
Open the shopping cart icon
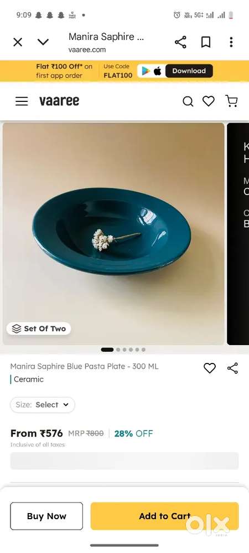pos(231,101)
